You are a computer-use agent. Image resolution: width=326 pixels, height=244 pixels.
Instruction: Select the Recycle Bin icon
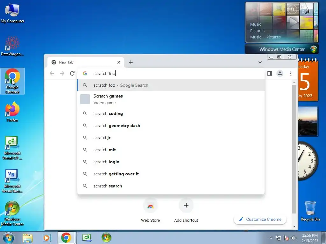310,211
